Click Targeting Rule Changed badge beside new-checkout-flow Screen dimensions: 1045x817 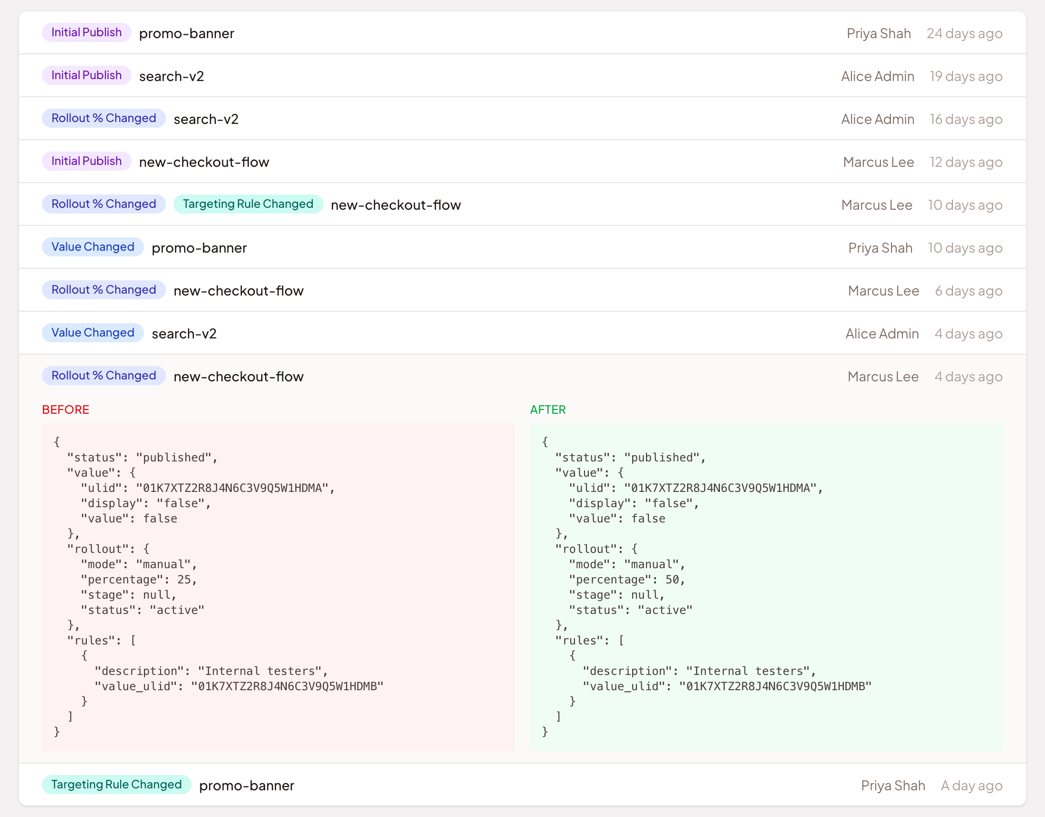click(x=248, y=204)
